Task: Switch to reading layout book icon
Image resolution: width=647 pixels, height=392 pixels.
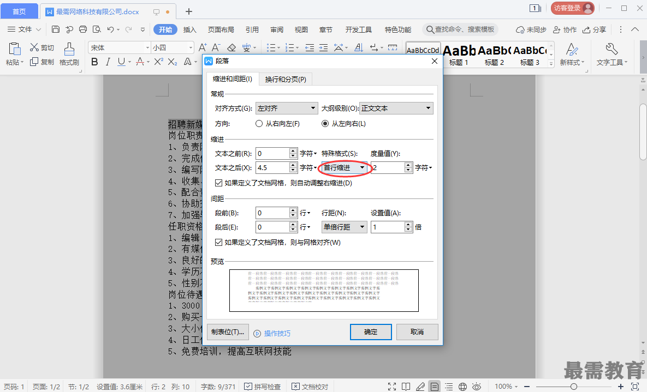Action: (406, 386)
